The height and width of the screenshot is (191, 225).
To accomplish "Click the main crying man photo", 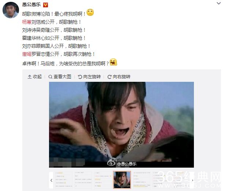I will [121, 125].
